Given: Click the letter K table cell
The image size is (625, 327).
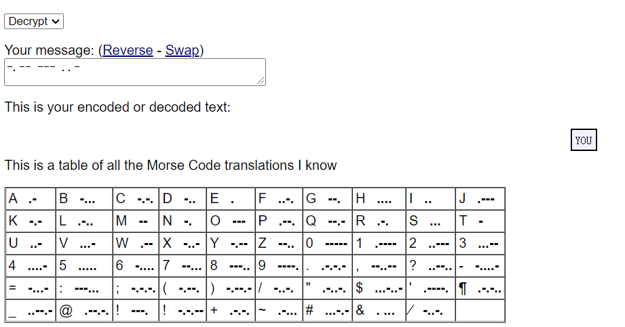Looking at the screenshot, I should 31,221.
